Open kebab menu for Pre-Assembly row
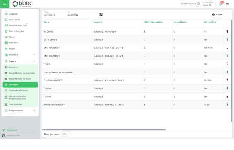This screenshot has width=234, height=150. [227, 80]
